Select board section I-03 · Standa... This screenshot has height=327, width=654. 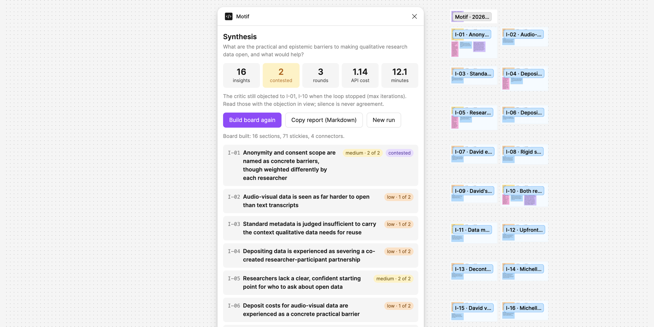pyautogui.click(x=473, y=74)
